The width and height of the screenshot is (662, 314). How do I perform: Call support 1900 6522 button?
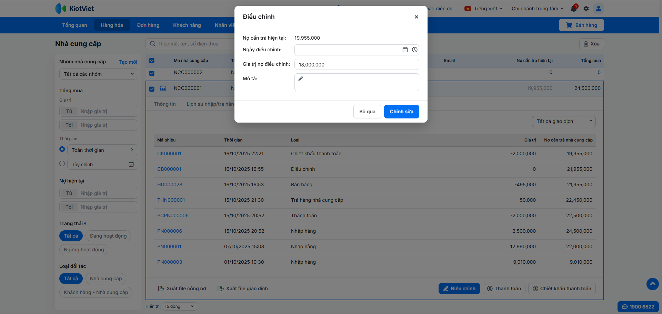638,307
